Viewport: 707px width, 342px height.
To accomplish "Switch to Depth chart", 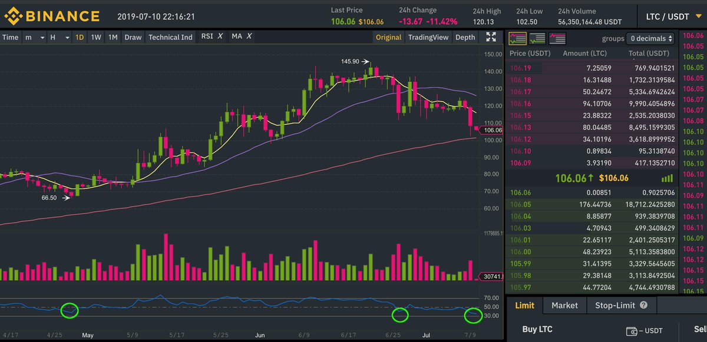I will pos(465,37).
